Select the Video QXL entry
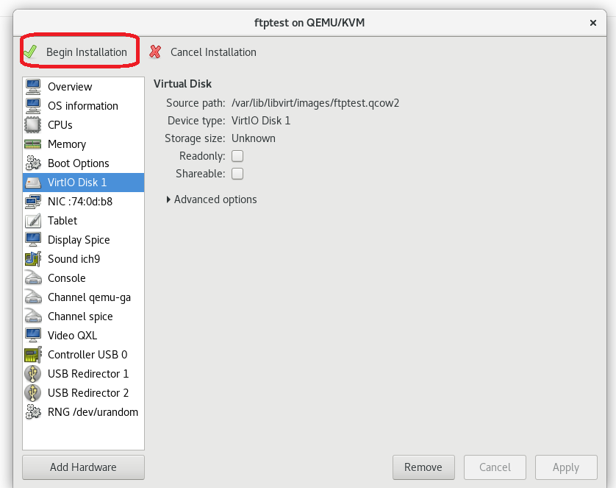Image resolution: width=616 pixels, height=488 pixels. pyautogui.click(x=83, y=336)
